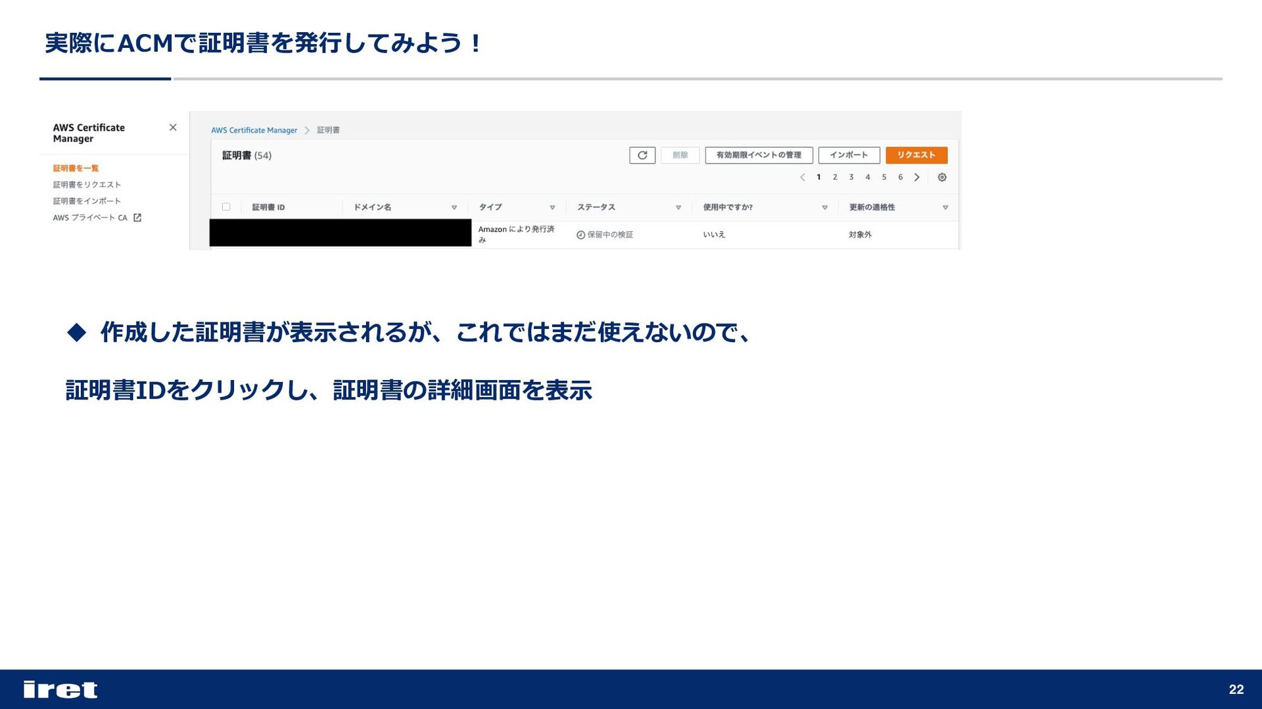Open AWS Certificate Manager breadcrumb link
The image size is (1262, 709).
(254, 131)
